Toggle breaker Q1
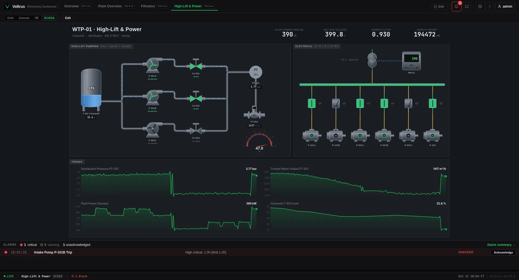 coord(312,103)
